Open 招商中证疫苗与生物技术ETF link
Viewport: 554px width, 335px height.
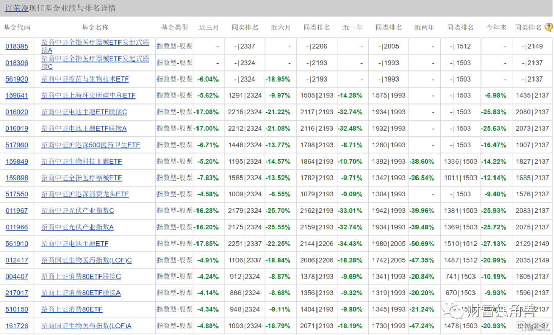tap(85, 79)
